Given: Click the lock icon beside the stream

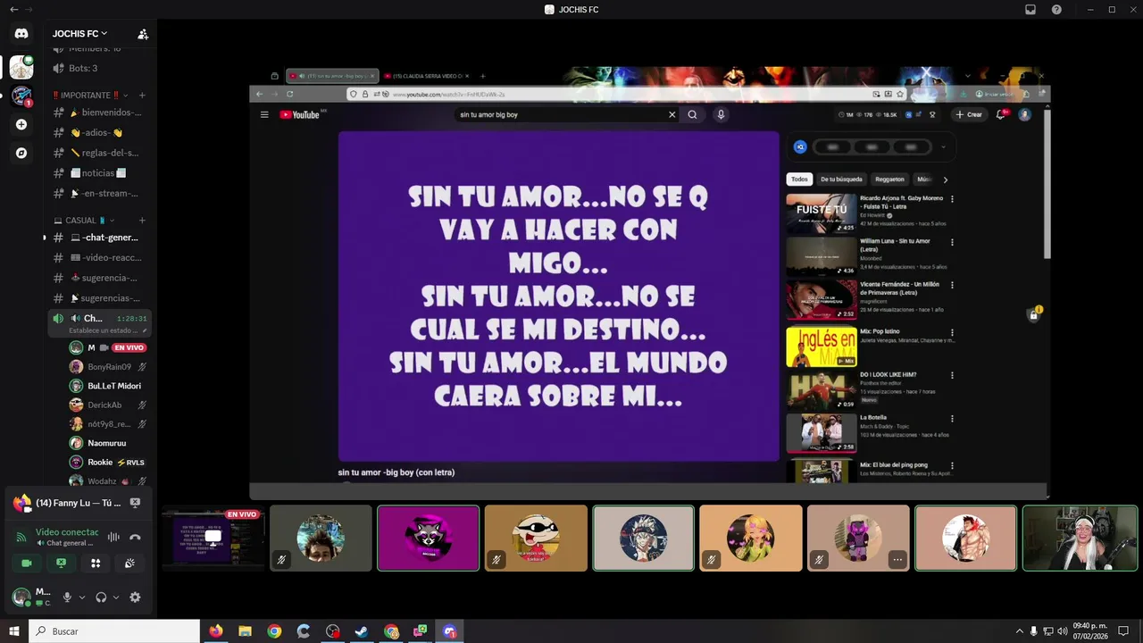Looking at the screenshot, I should coord(1033,314).
